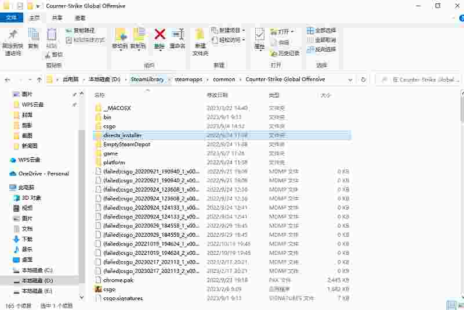Open the 文件 menu tab

(11, 18)
